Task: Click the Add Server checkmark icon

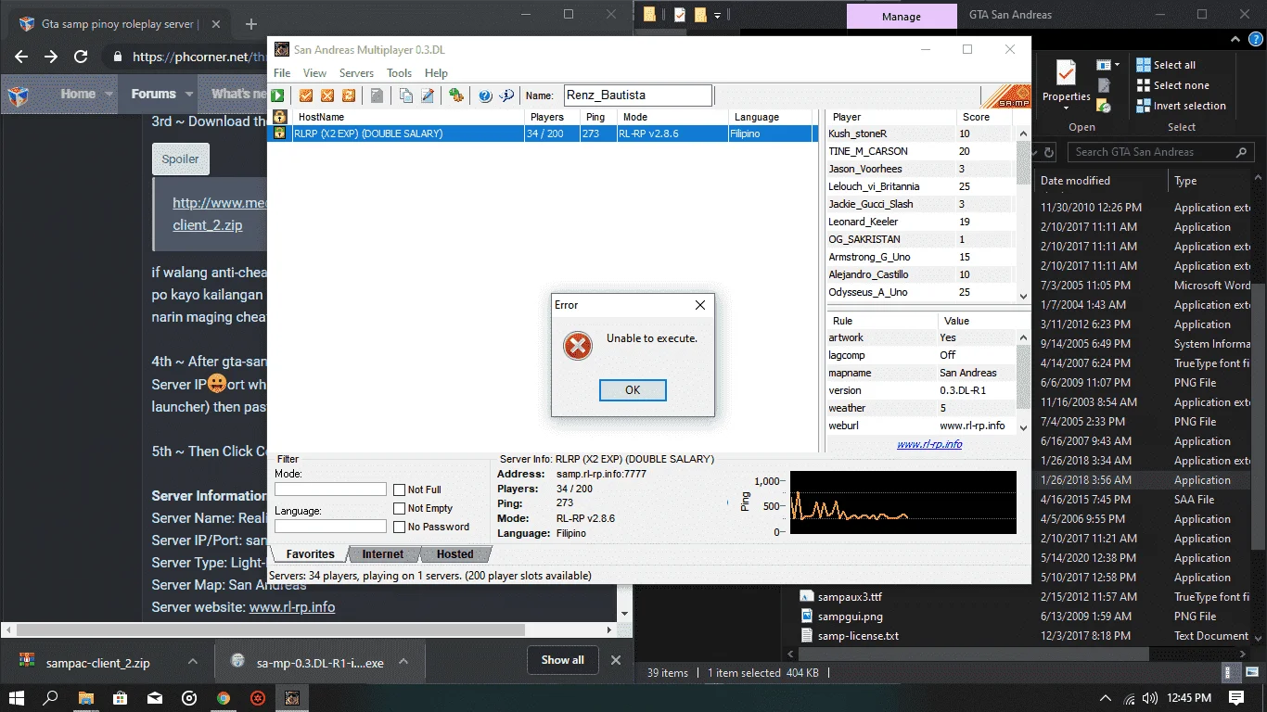Action: click(x=306, y=95)
